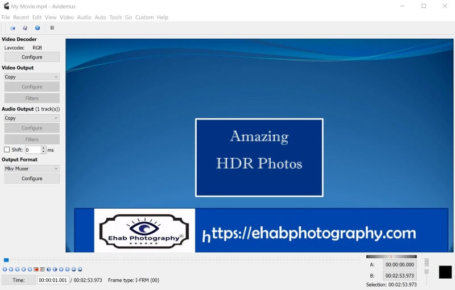The image size is (455, 290).
Task: Click the Open Video toolbar icon
Action: (13, 28)
